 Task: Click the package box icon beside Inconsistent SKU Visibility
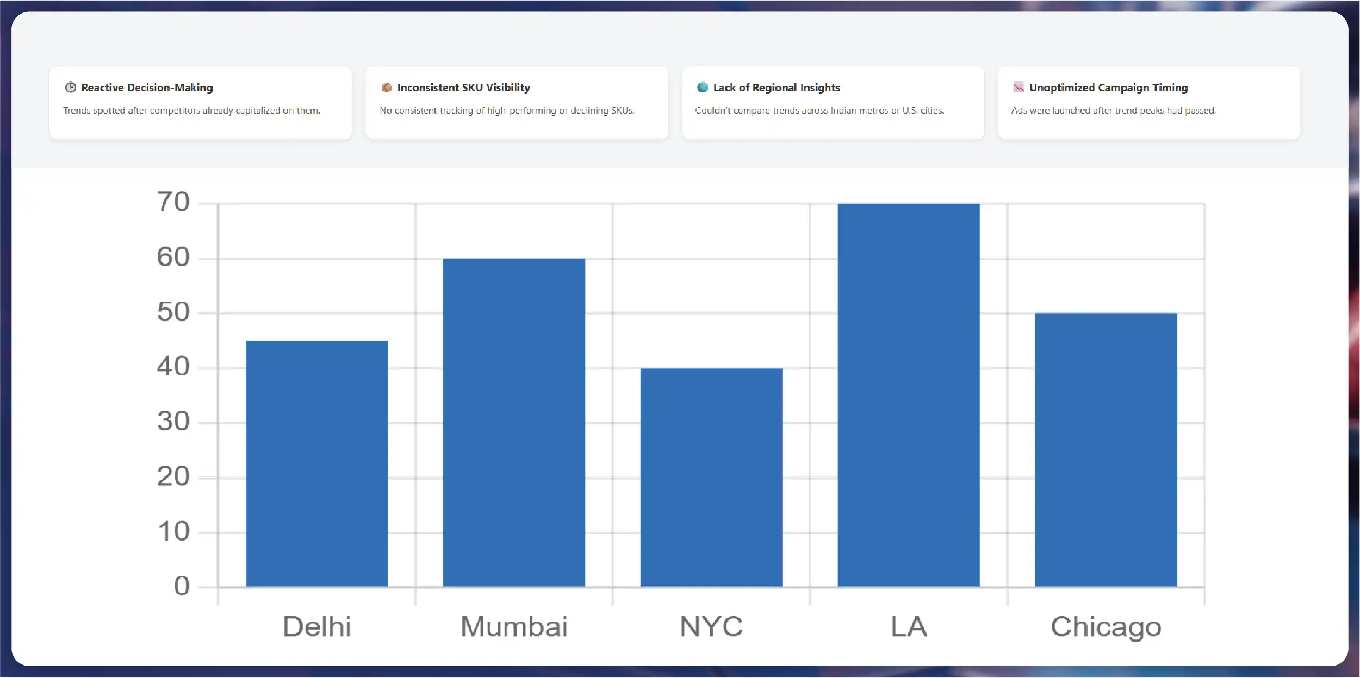(x=386, y=87)
